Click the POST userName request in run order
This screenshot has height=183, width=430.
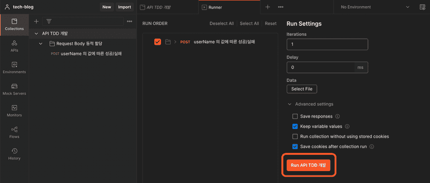[217, 42]
